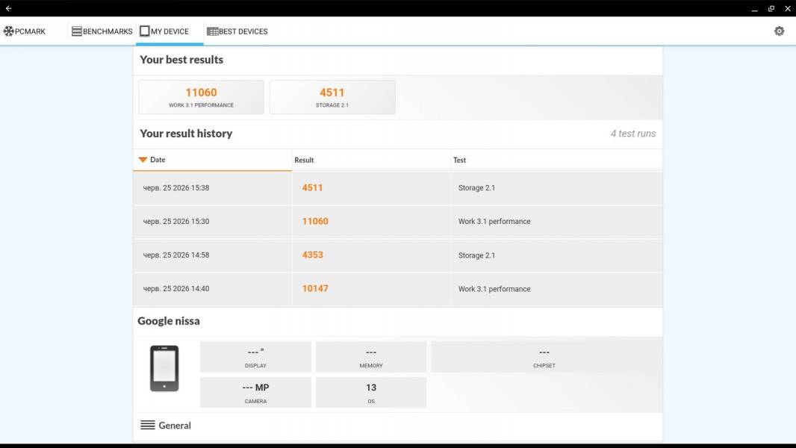Click Work 3.1 performance in the 14:40 row
Viewport: 796px width, 448px height.
point(494,289)
